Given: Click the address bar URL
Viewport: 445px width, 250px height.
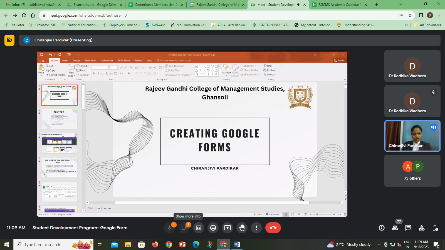Looking at the screenshot, I should (88, 15).
